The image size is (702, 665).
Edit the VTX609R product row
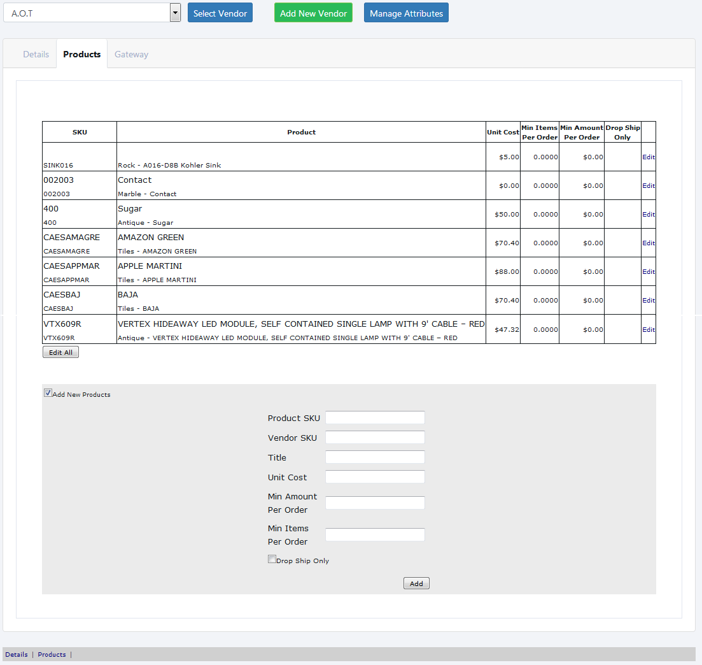(x=648, y=329)
